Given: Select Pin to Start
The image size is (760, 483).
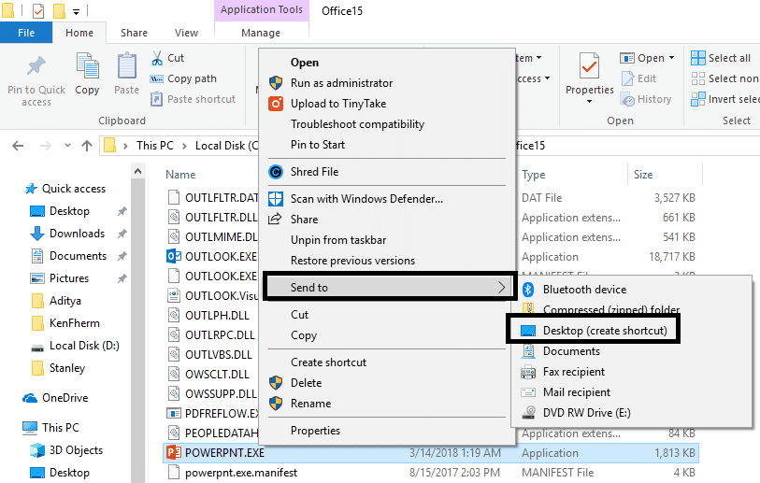Looking at the screenshot, I should tap(318, 145).
